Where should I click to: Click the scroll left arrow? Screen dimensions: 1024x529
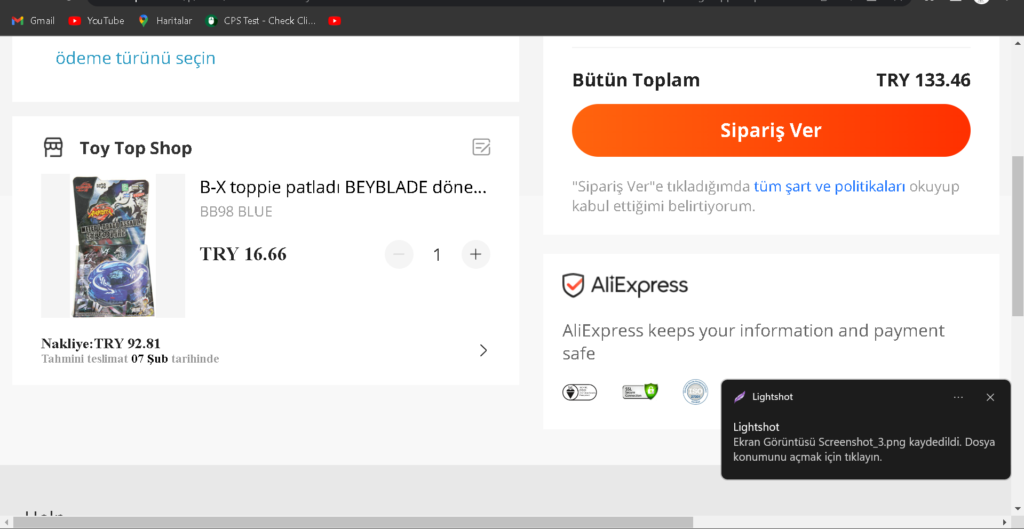click(x=6, y=523)
